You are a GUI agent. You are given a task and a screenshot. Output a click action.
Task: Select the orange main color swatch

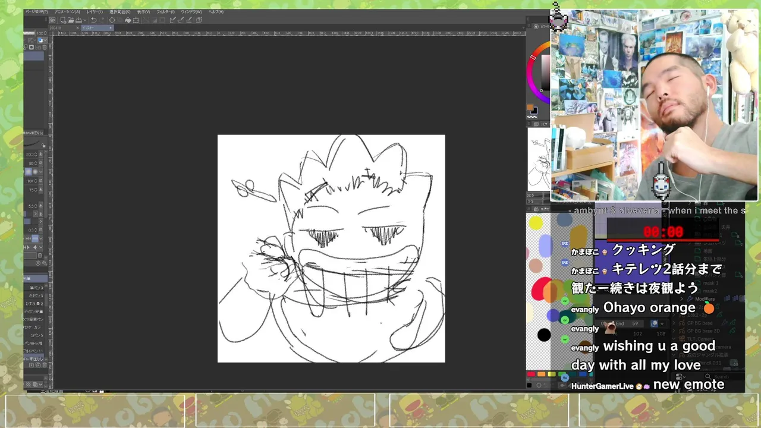coord(530,108)
